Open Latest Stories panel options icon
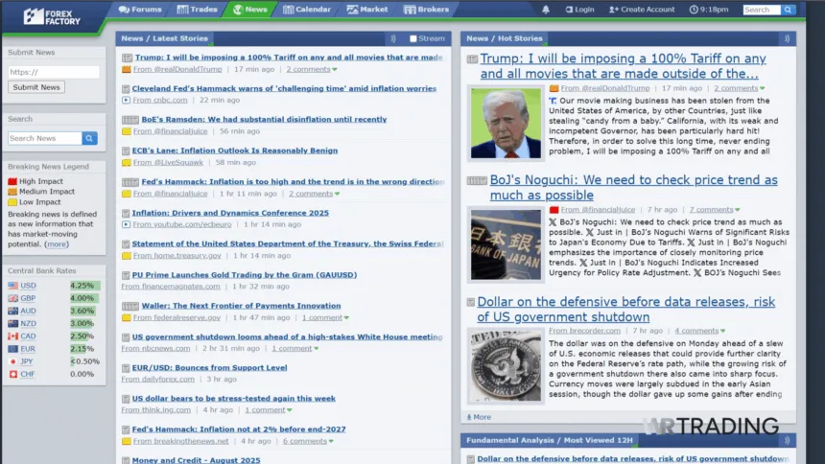 pos(393,38)
